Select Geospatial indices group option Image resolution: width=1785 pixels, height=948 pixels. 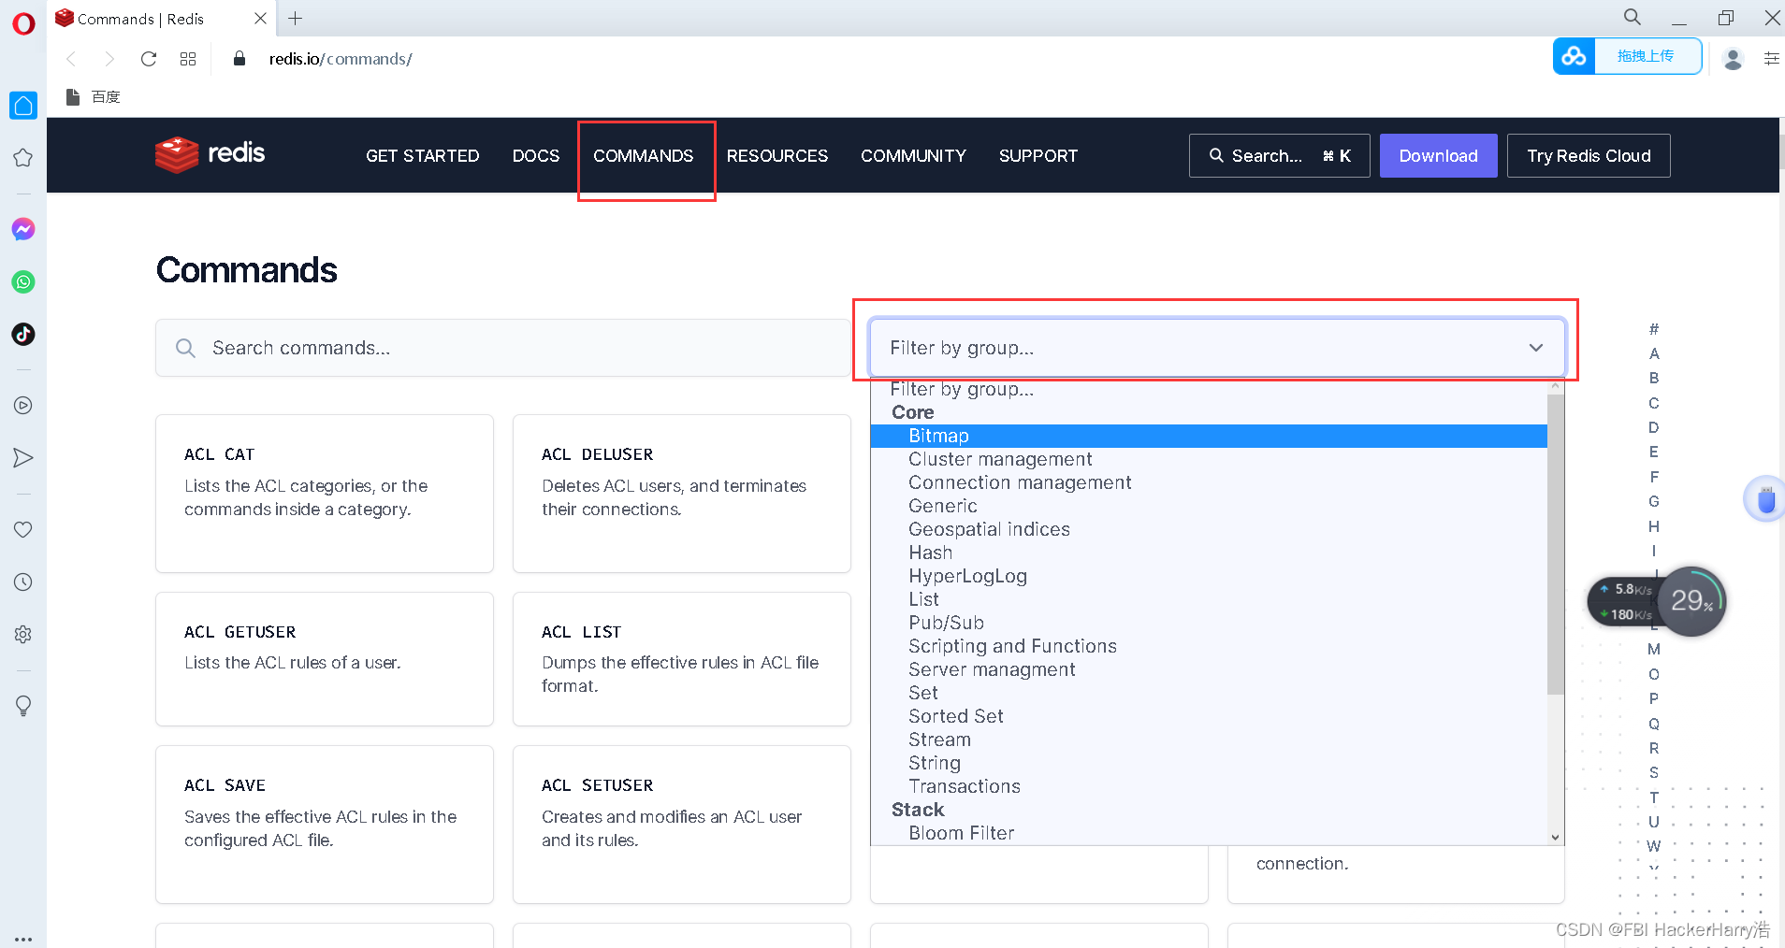[x=1209, y=529]
